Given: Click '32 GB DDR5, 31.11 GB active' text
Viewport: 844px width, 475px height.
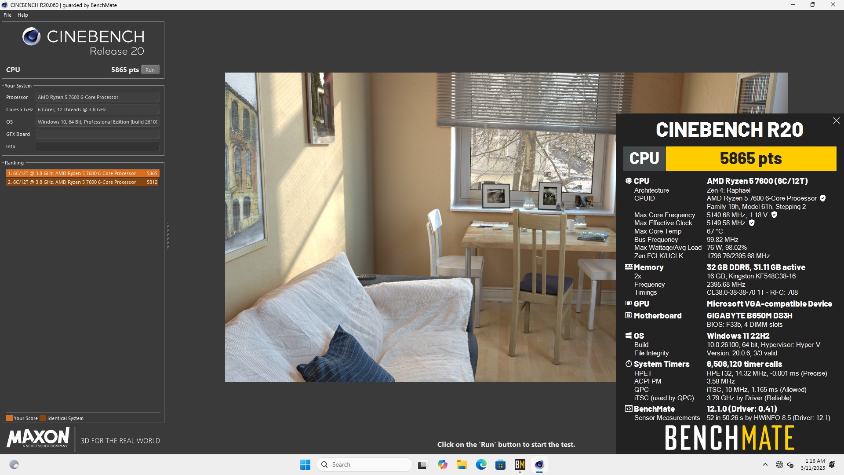Looking at the screenshot, I should (x=756, y=267).
